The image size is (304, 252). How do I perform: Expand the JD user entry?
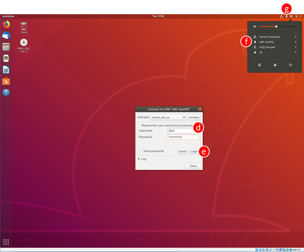[275, 52]
